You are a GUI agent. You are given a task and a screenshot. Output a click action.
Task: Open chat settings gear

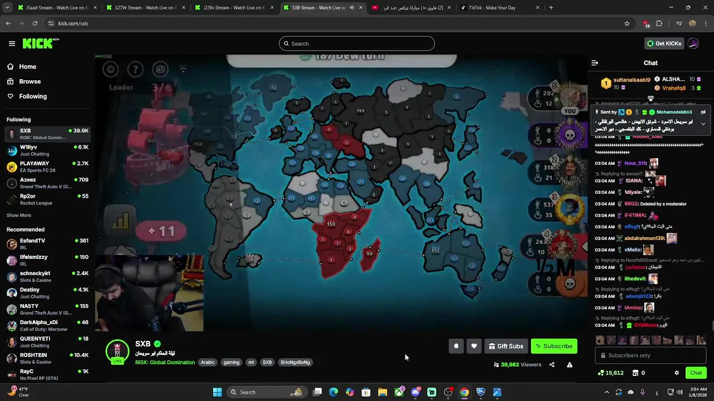[x=677, y=373]
